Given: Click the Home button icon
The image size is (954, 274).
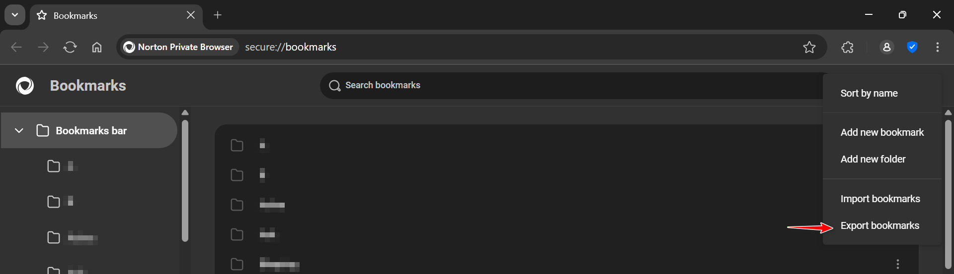Looking at the screenshot, I should (97, 47).
